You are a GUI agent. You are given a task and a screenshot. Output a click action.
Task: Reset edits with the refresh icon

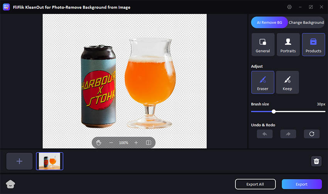point(311,134)
